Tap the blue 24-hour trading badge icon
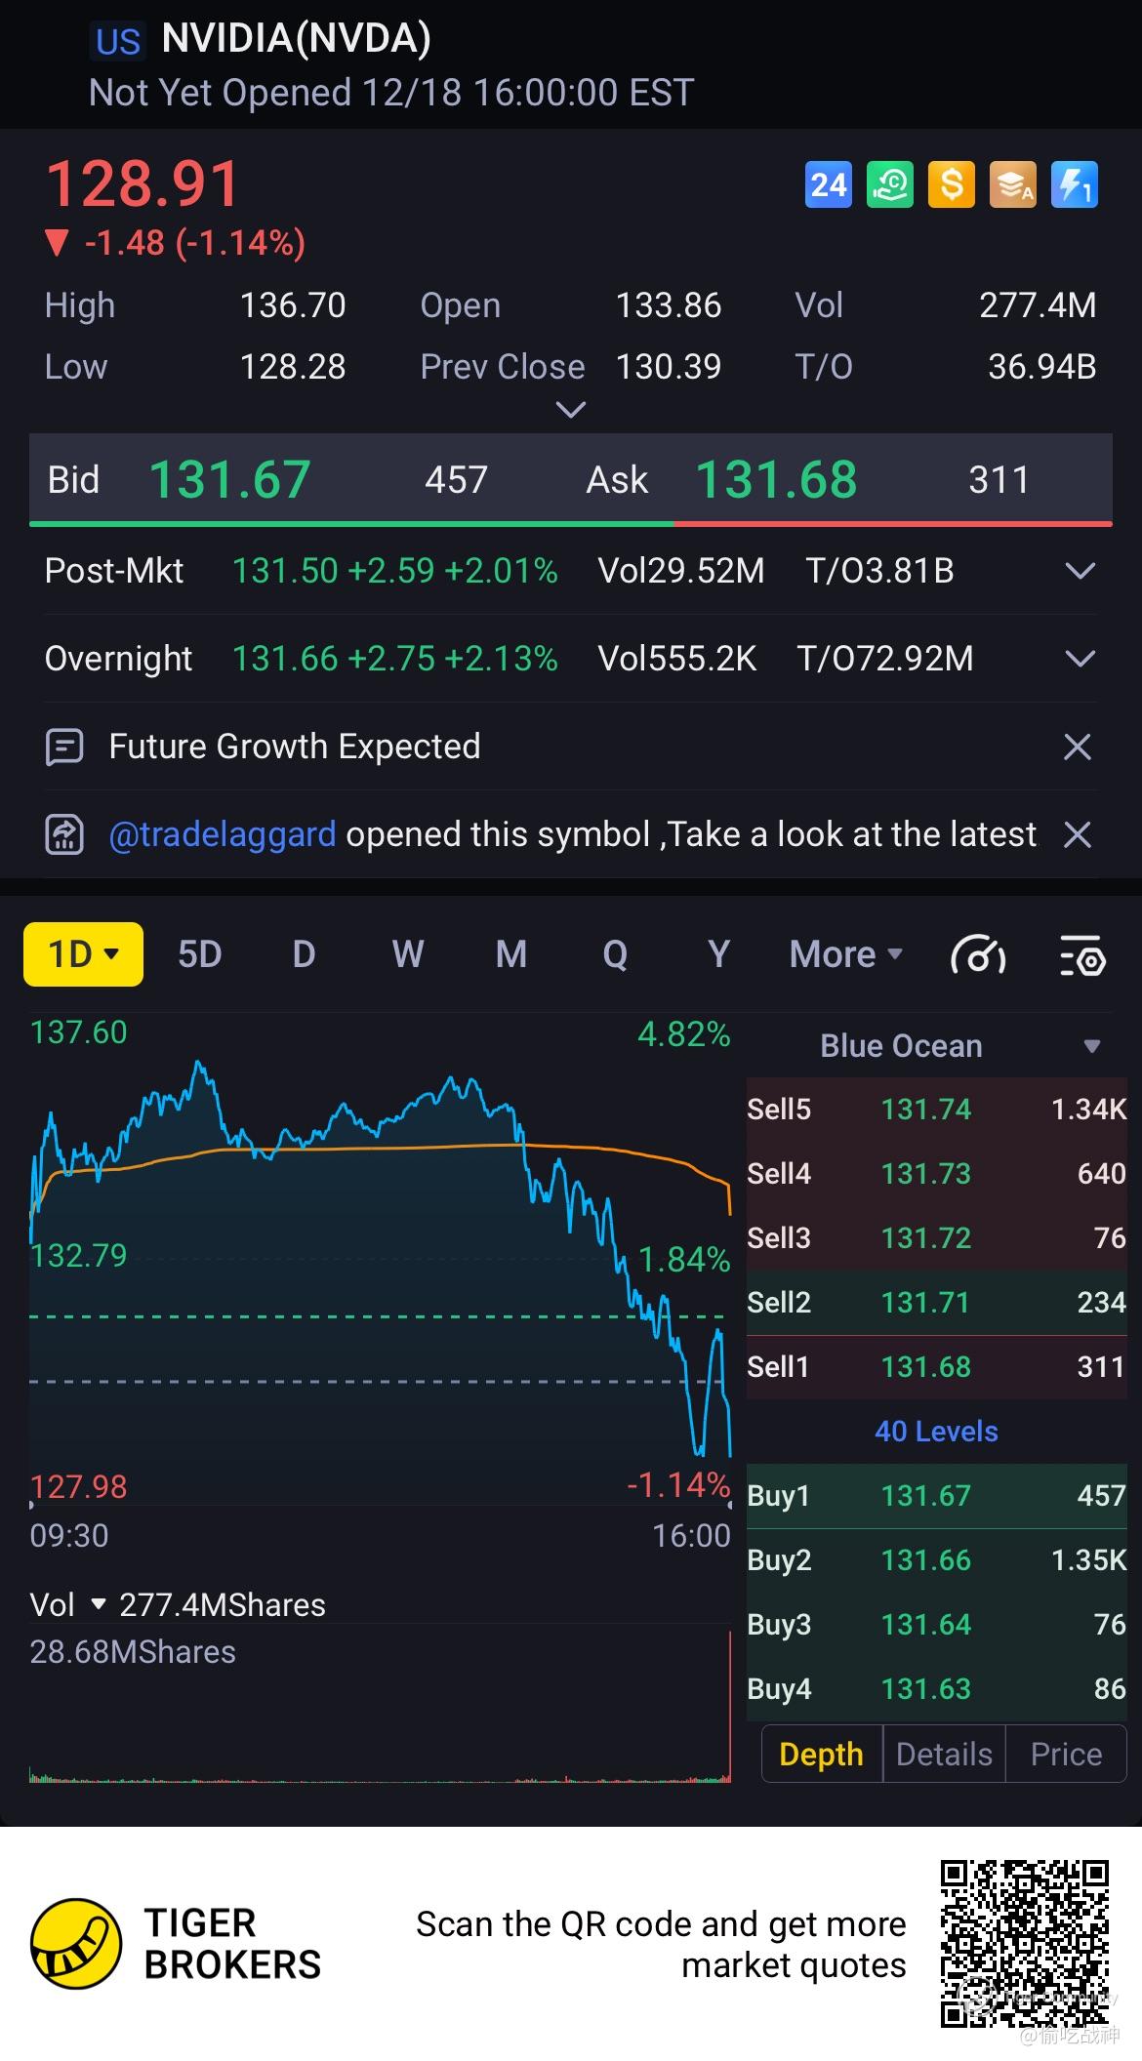The width and height of the screenshot is (1142, 2061). tap(829, 184)
